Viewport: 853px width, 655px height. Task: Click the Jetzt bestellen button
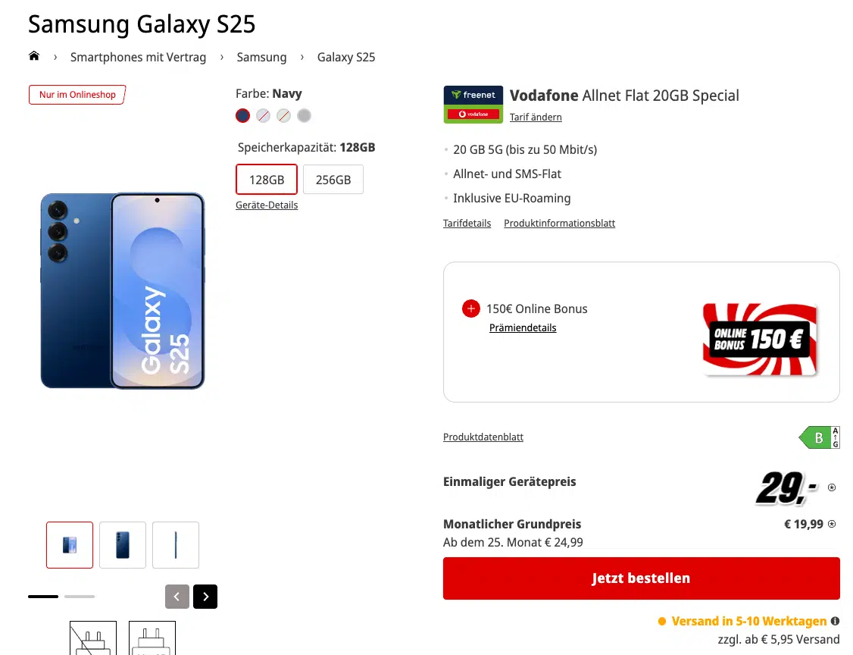click(x=641, y=578)
